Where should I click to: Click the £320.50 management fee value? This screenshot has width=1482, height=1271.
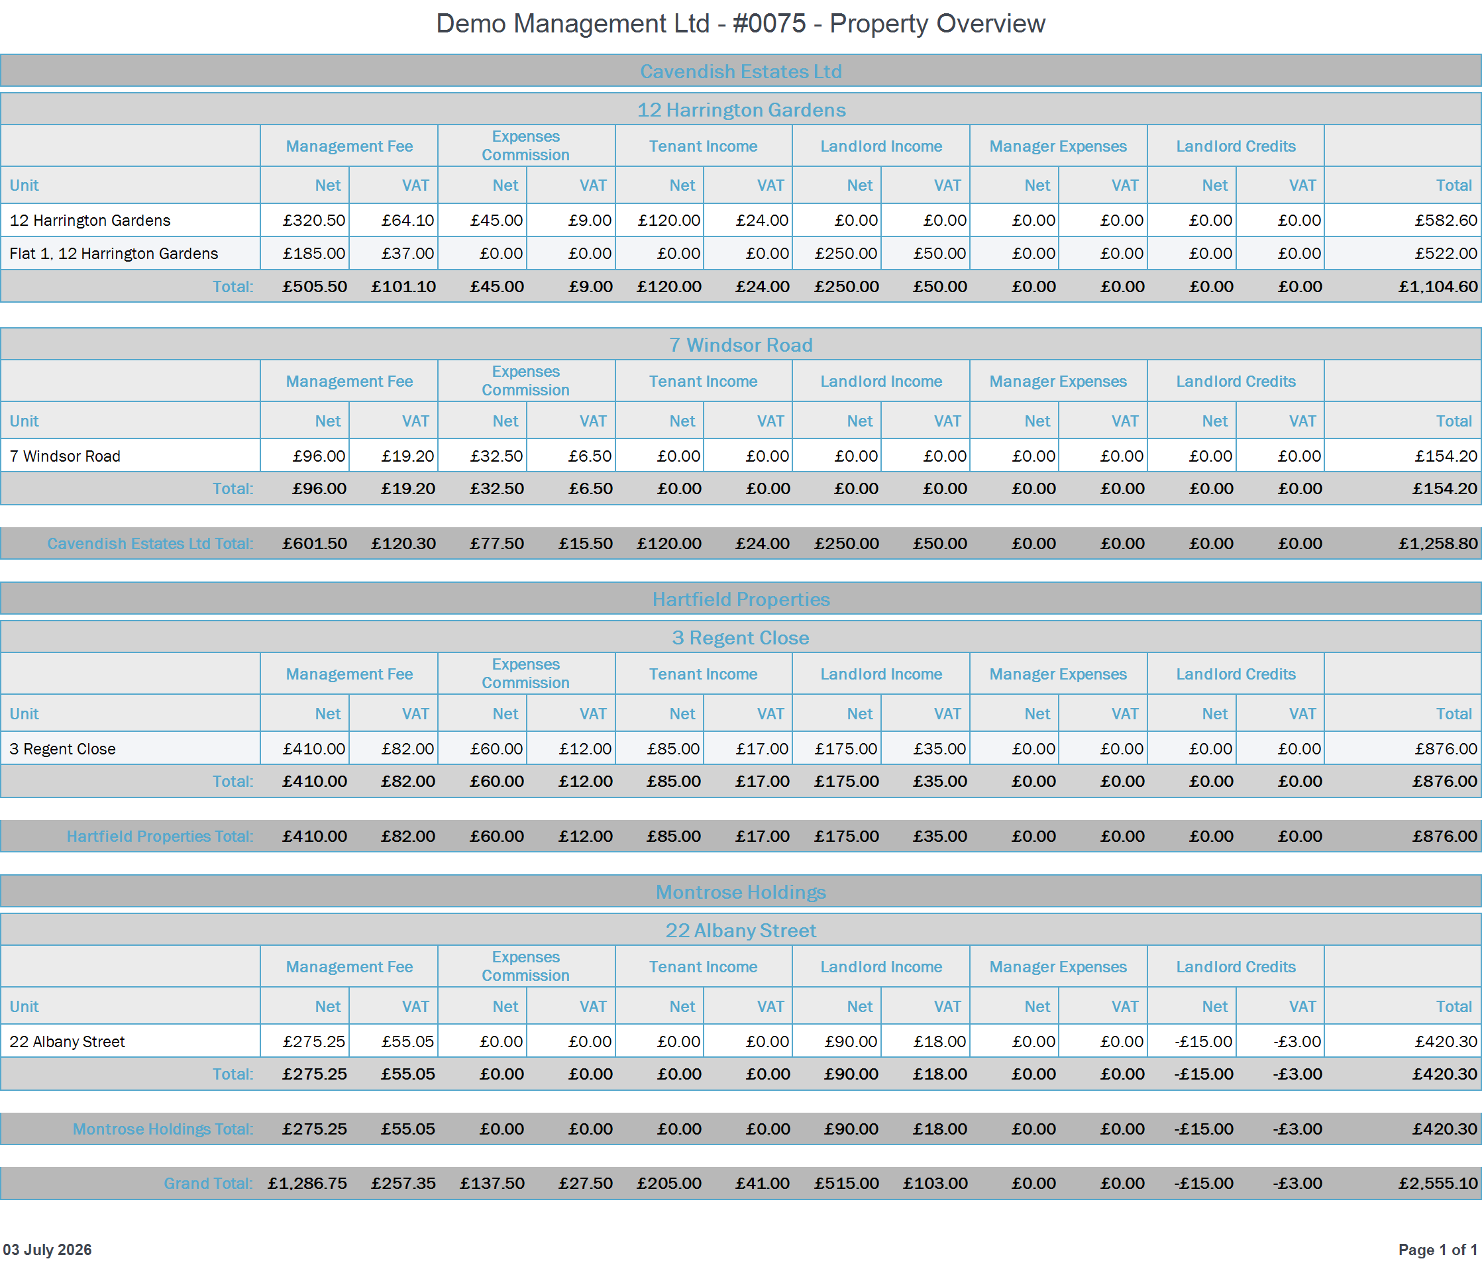tap(314, 221)
